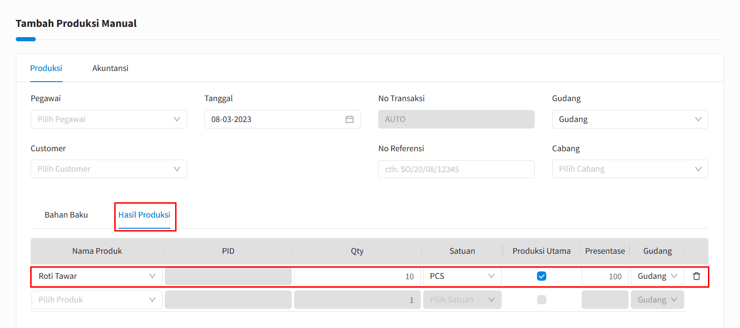The image size is (740, 328).
Task: Select the Produksi tab
Action: pyautogui.click(x=46, y=68)
